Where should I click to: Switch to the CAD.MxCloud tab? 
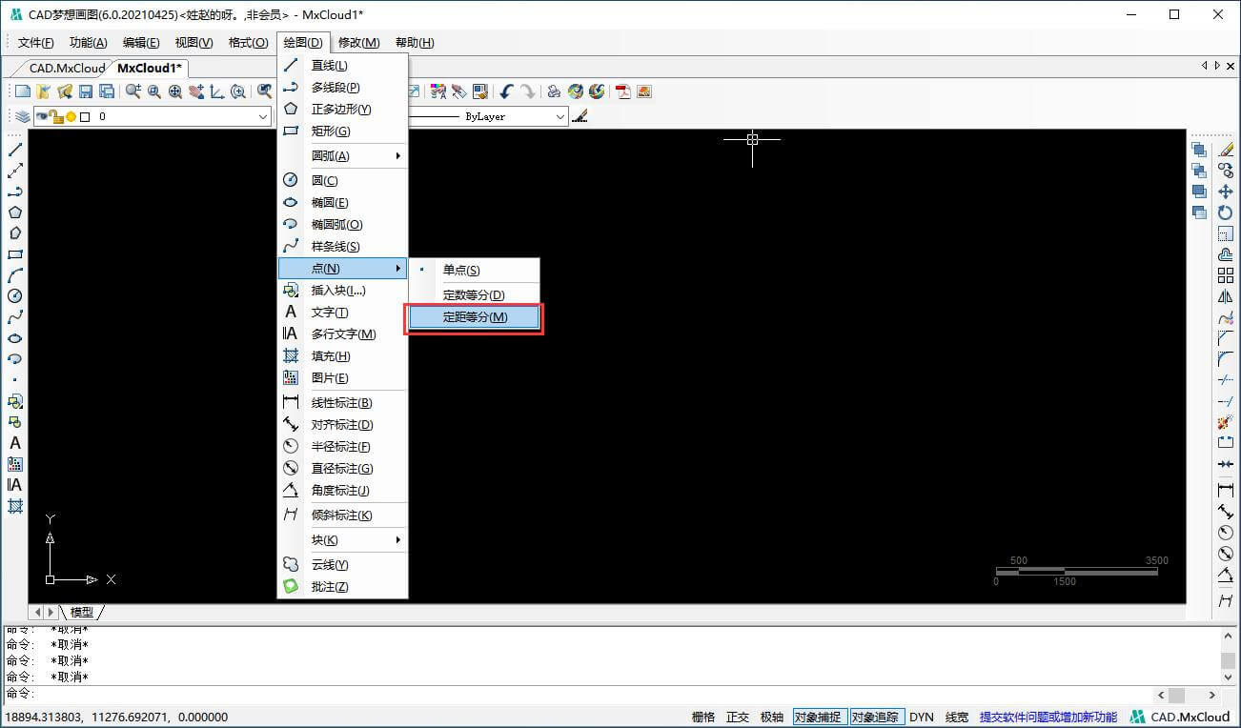[67, 68]
